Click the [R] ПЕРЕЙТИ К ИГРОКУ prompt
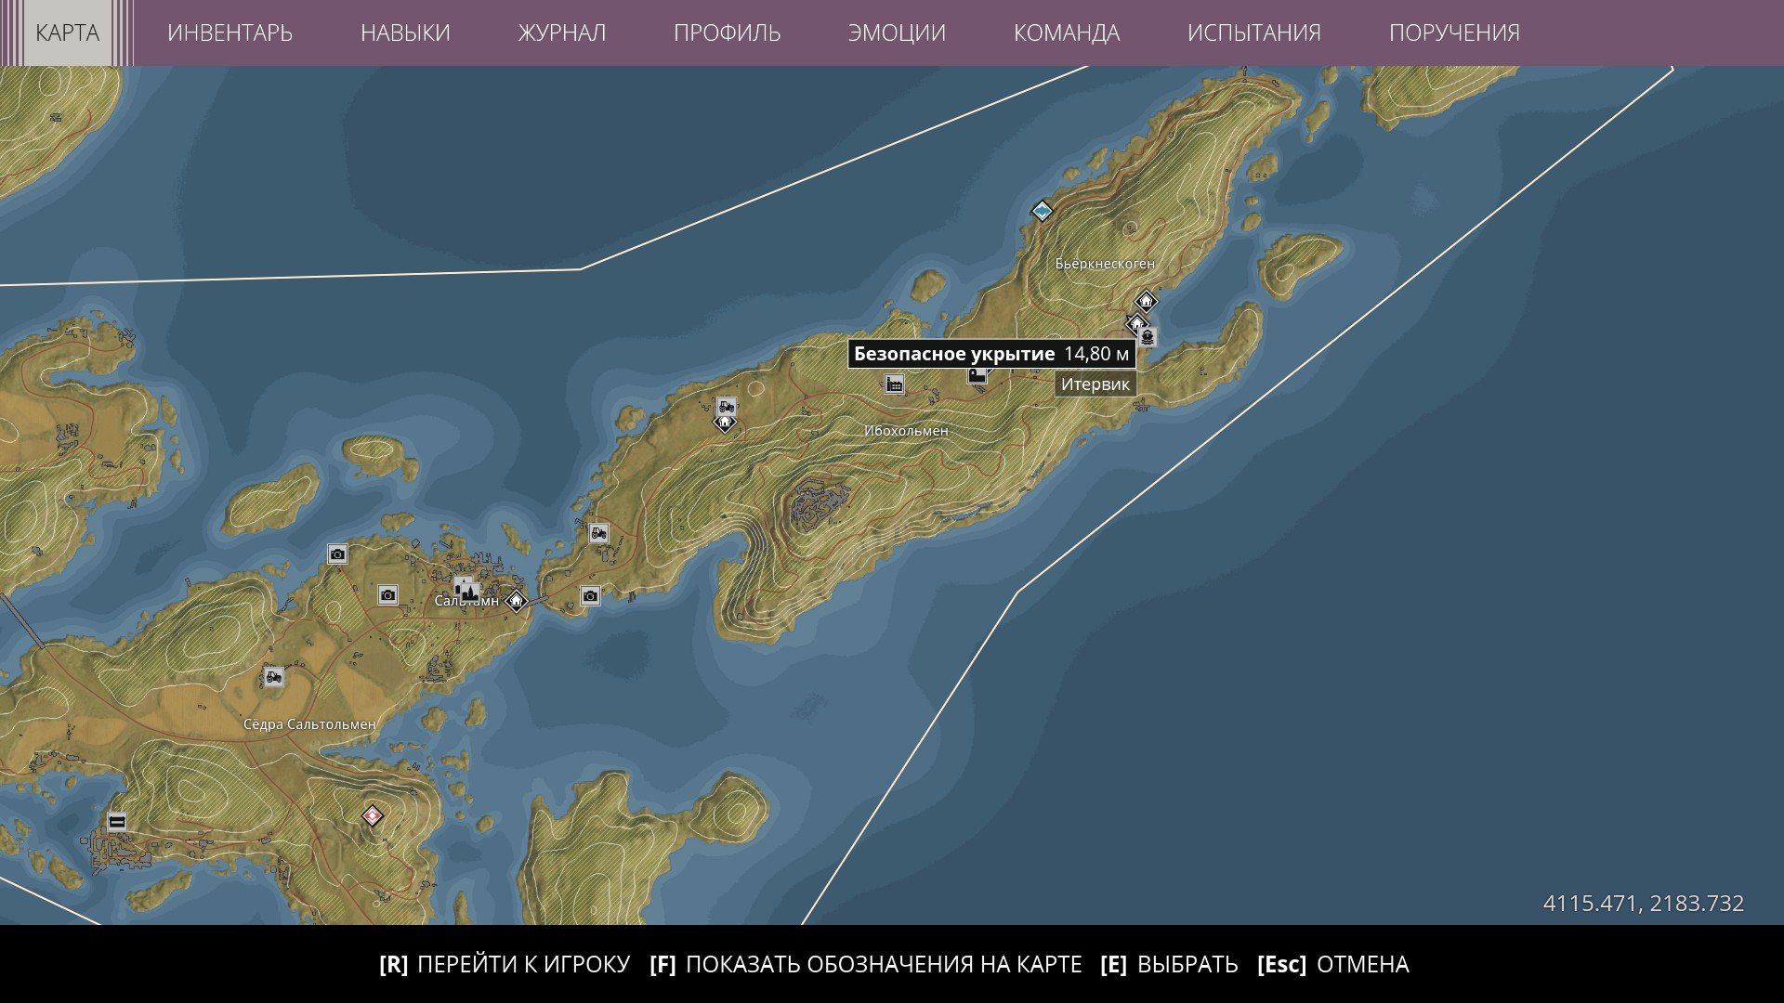1784x1003 pixels. click(505, 964)
